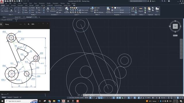Choose the Stretch tool
Viewport: 184px width, 103px height.
point(25,12)
